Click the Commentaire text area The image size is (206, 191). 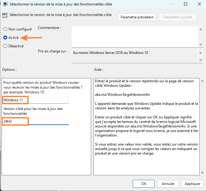click(135, 36)
